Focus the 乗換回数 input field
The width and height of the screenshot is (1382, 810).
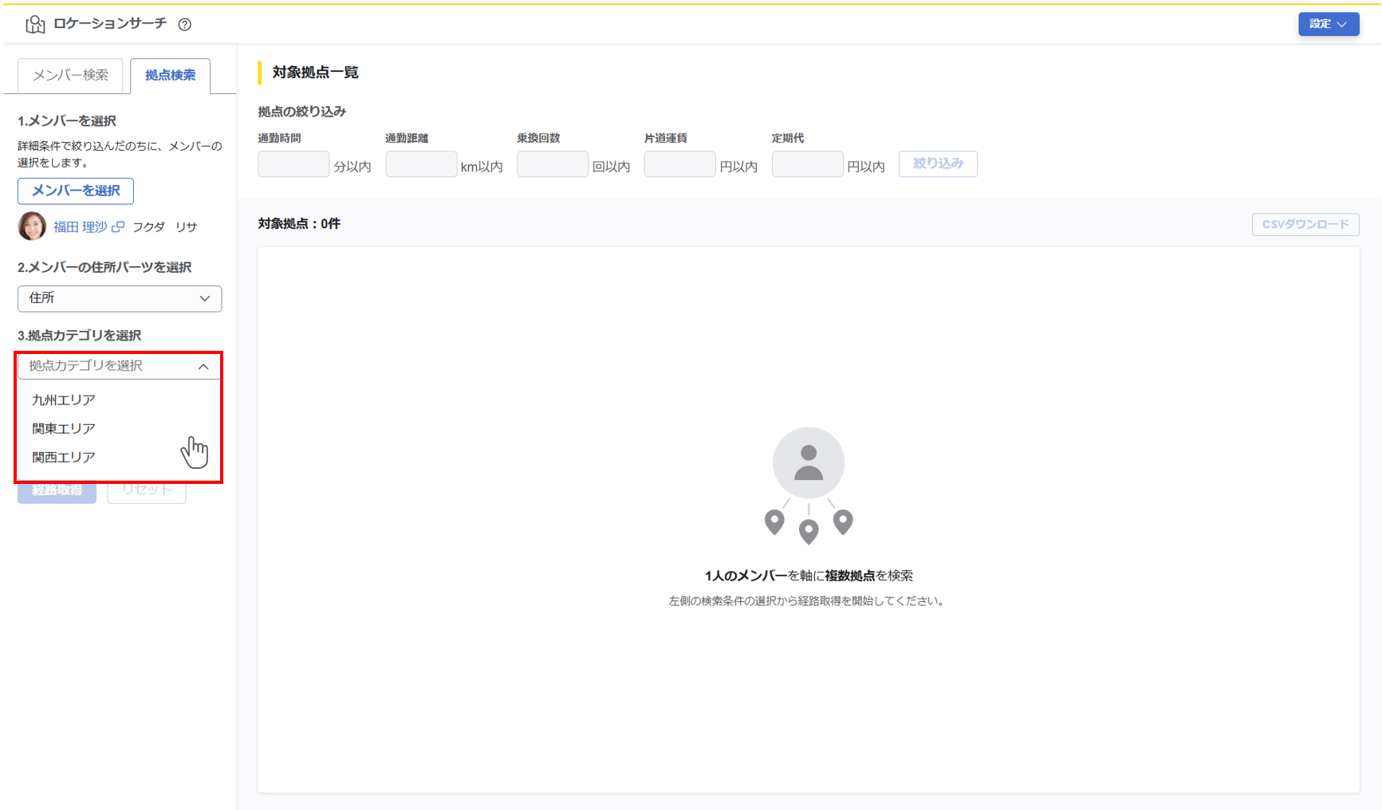(553, 164)
